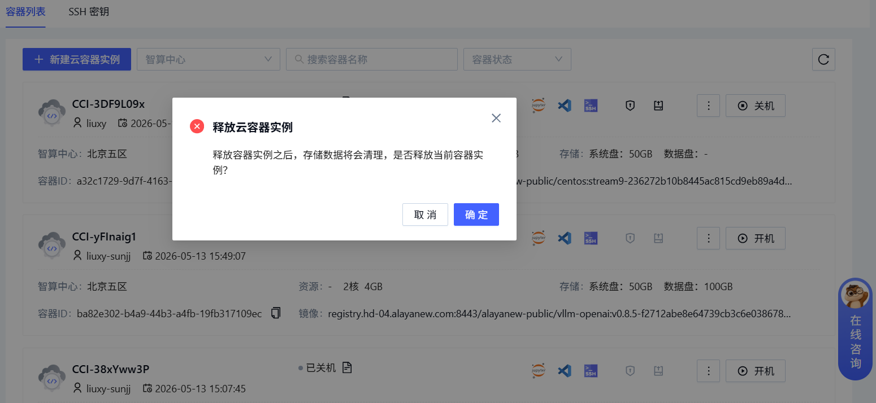876x403 pixels.
Task: Open SSH terminal for CCI-38xYww3P
Action: tap(591, 371)
